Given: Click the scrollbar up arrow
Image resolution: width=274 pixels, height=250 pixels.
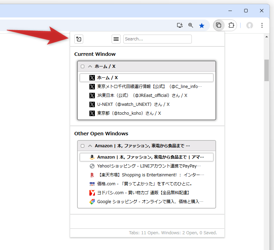Looking at the screenshot, I should tap(266, 37).
